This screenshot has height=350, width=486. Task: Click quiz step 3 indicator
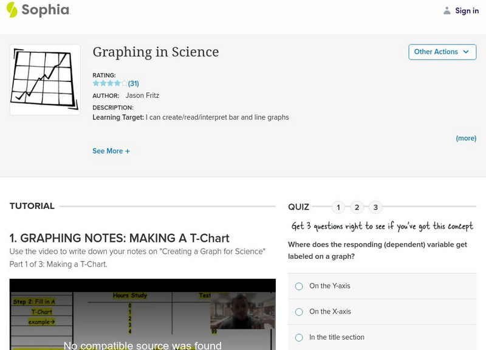pos(377,207)
